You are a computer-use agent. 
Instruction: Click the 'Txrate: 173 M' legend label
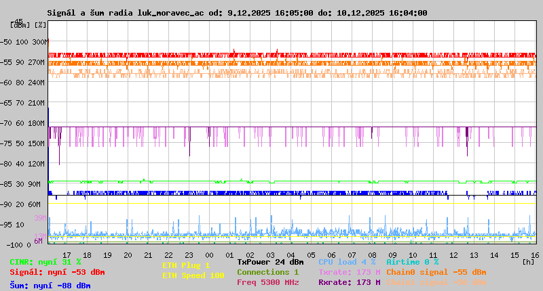(350, 272)
